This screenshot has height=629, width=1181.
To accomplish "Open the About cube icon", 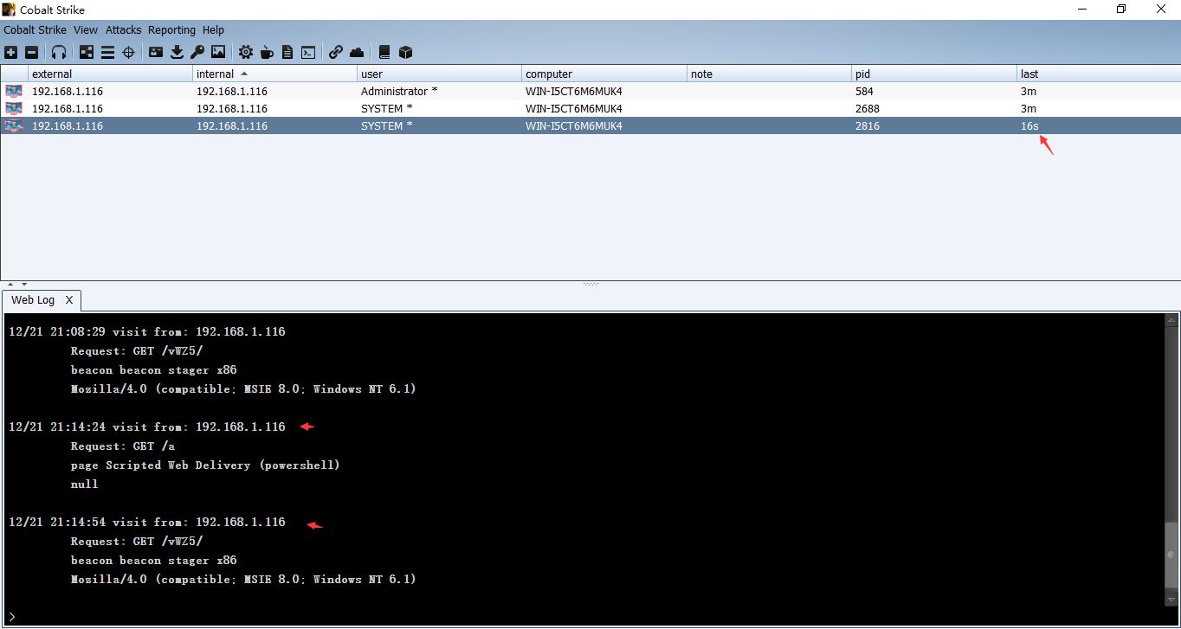I will pyautogui.click(x=405, y=52).
